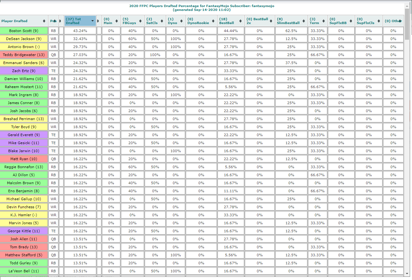Select the Zach Ertz (9) player cell
412x280 pixels.
point(24,71)
